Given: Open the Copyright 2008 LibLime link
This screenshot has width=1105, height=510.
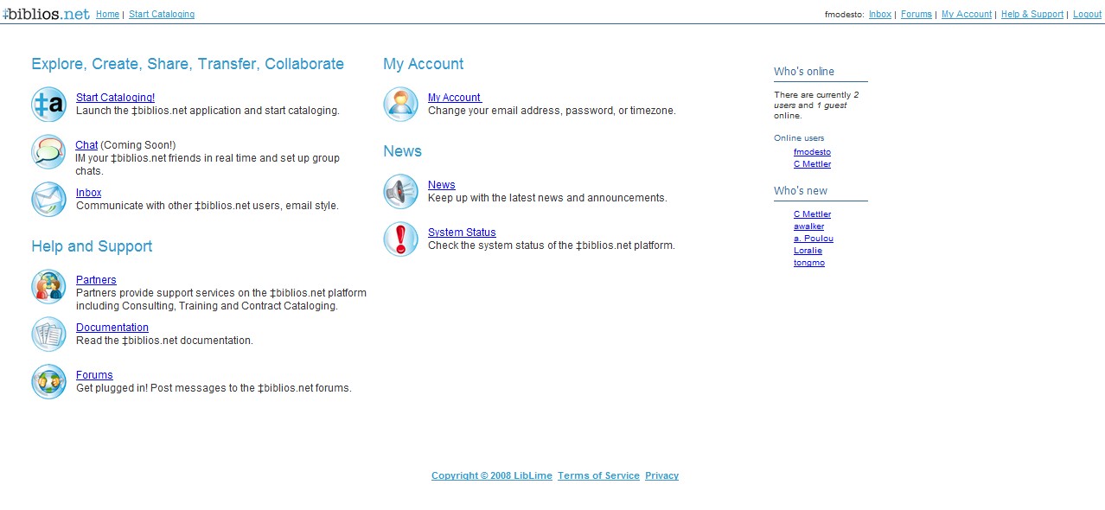Looking at the screenshot, I should point(491,476).
